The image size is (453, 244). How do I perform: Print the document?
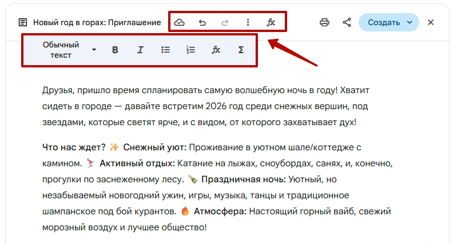(324, 22)
